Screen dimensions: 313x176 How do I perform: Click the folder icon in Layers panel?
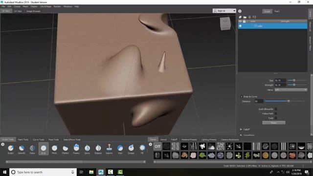click(245, 17)
